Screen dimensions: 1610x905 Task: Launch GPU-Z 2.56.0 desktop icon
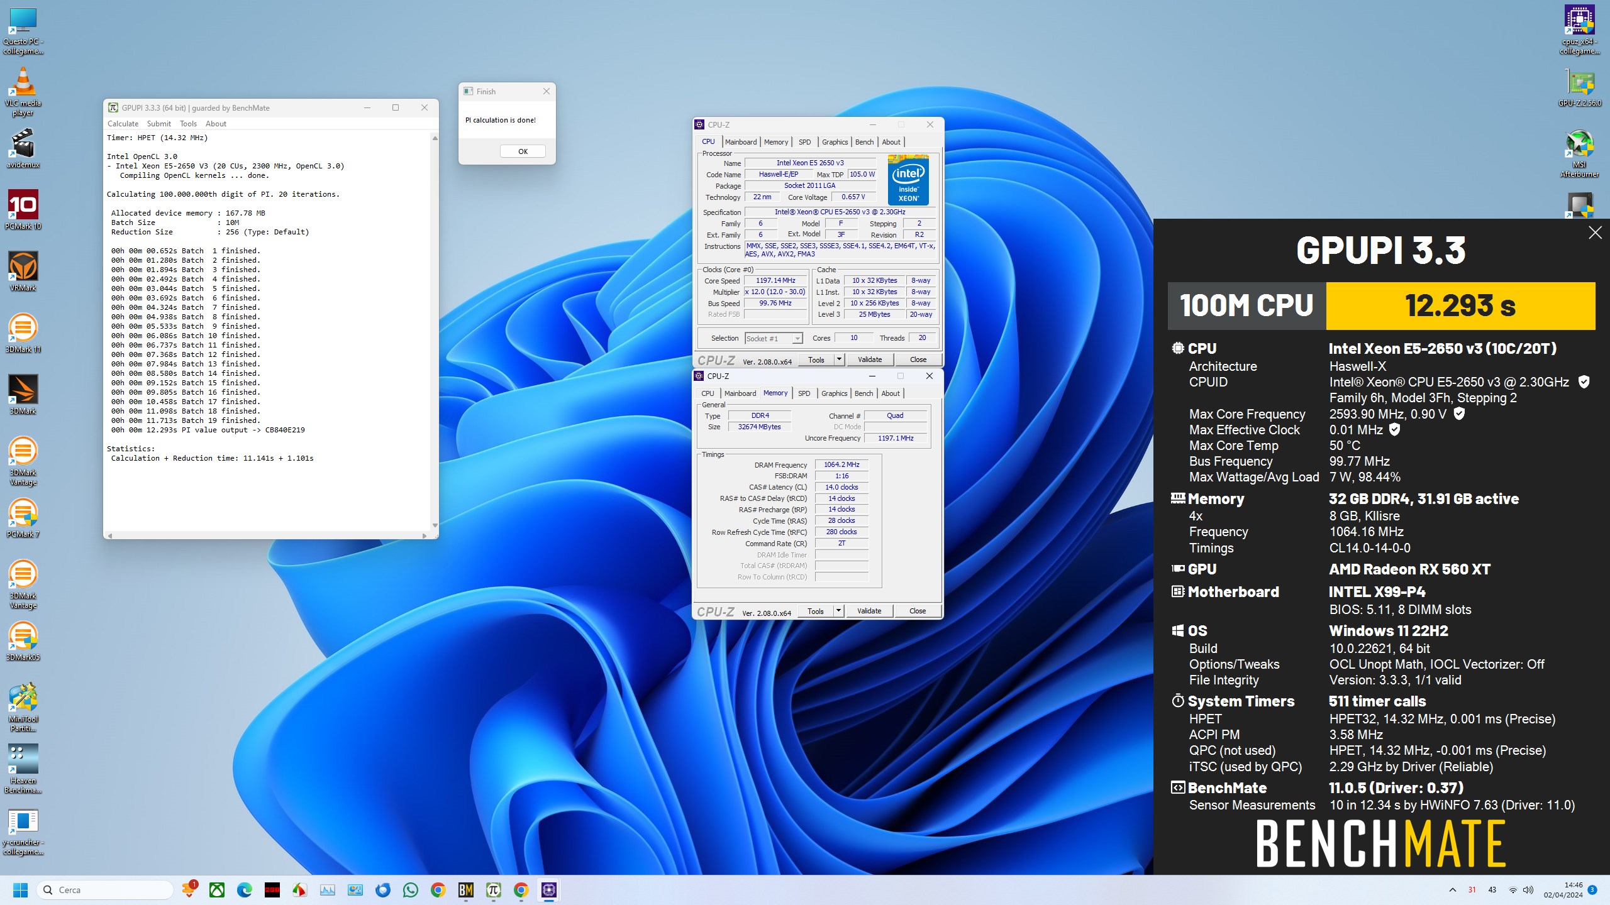(1579, 88)
